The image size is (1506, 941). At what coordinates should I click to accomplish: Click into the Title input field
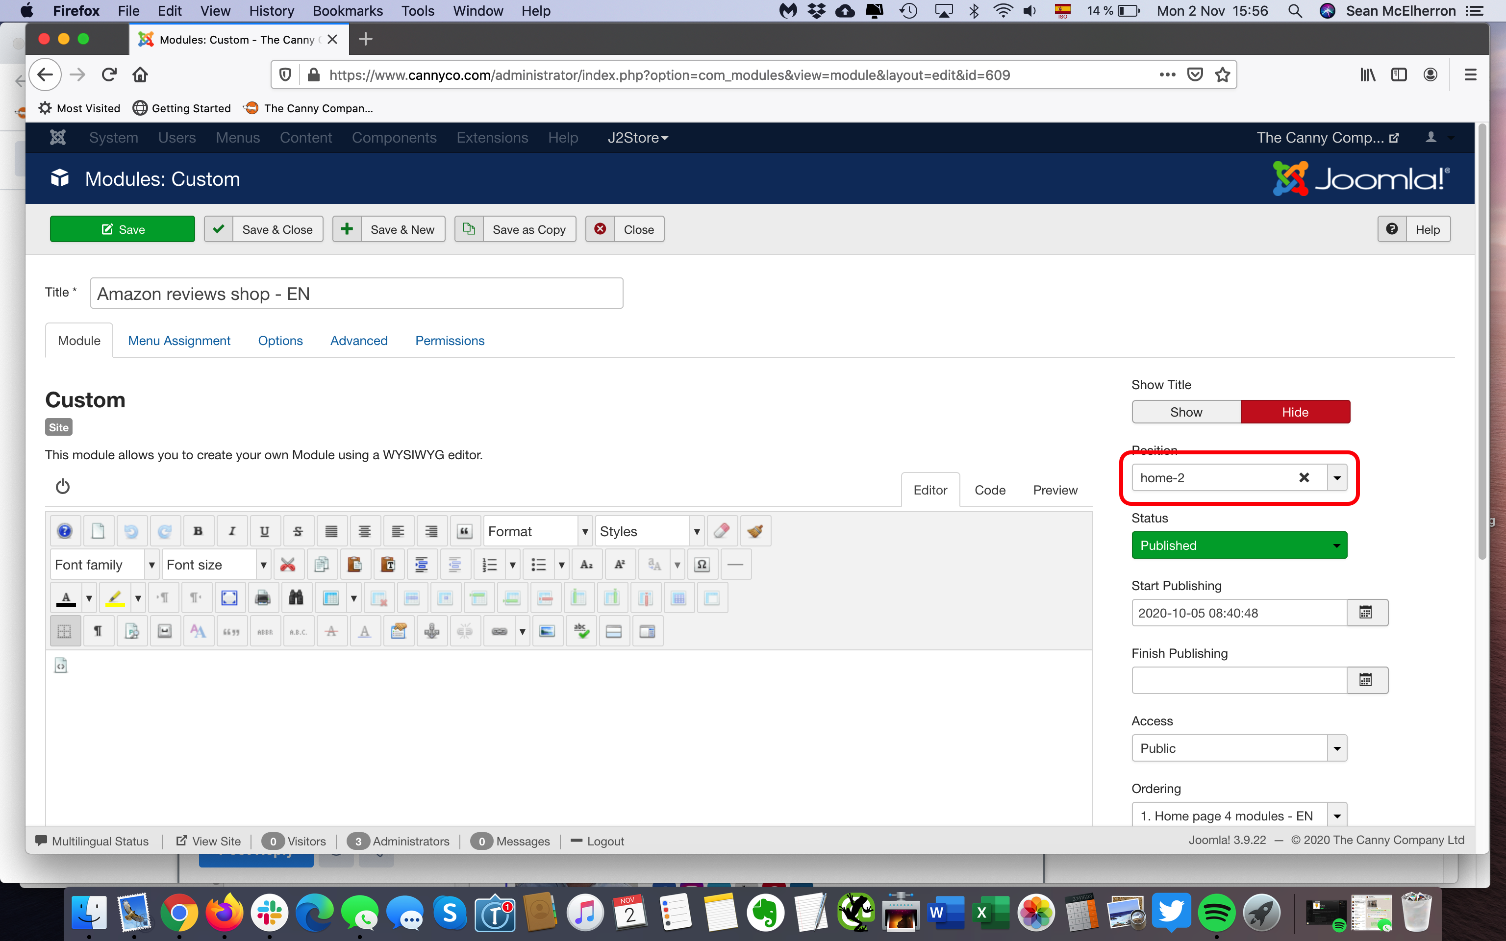pyautogui.click(x=356, y=293)
